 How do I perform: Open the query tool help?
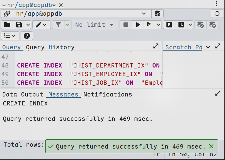tap(27, 36)
